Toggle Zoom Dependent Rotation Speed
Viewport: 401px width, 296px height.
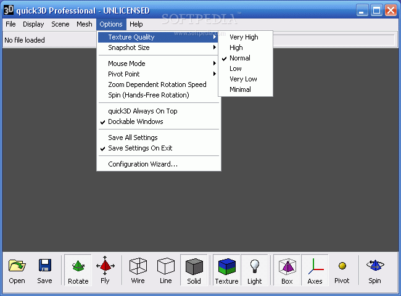coord(158,84)
